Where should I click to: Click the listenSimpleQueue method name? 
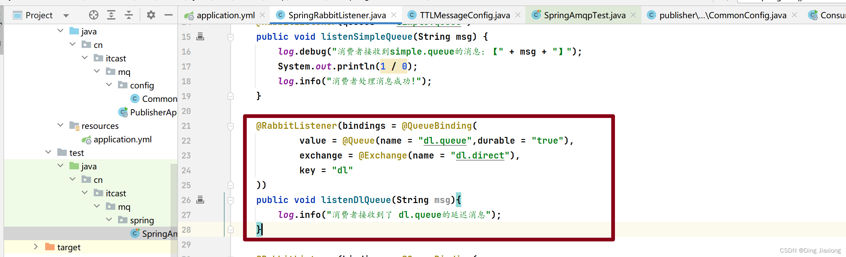[x=367, y=37]
